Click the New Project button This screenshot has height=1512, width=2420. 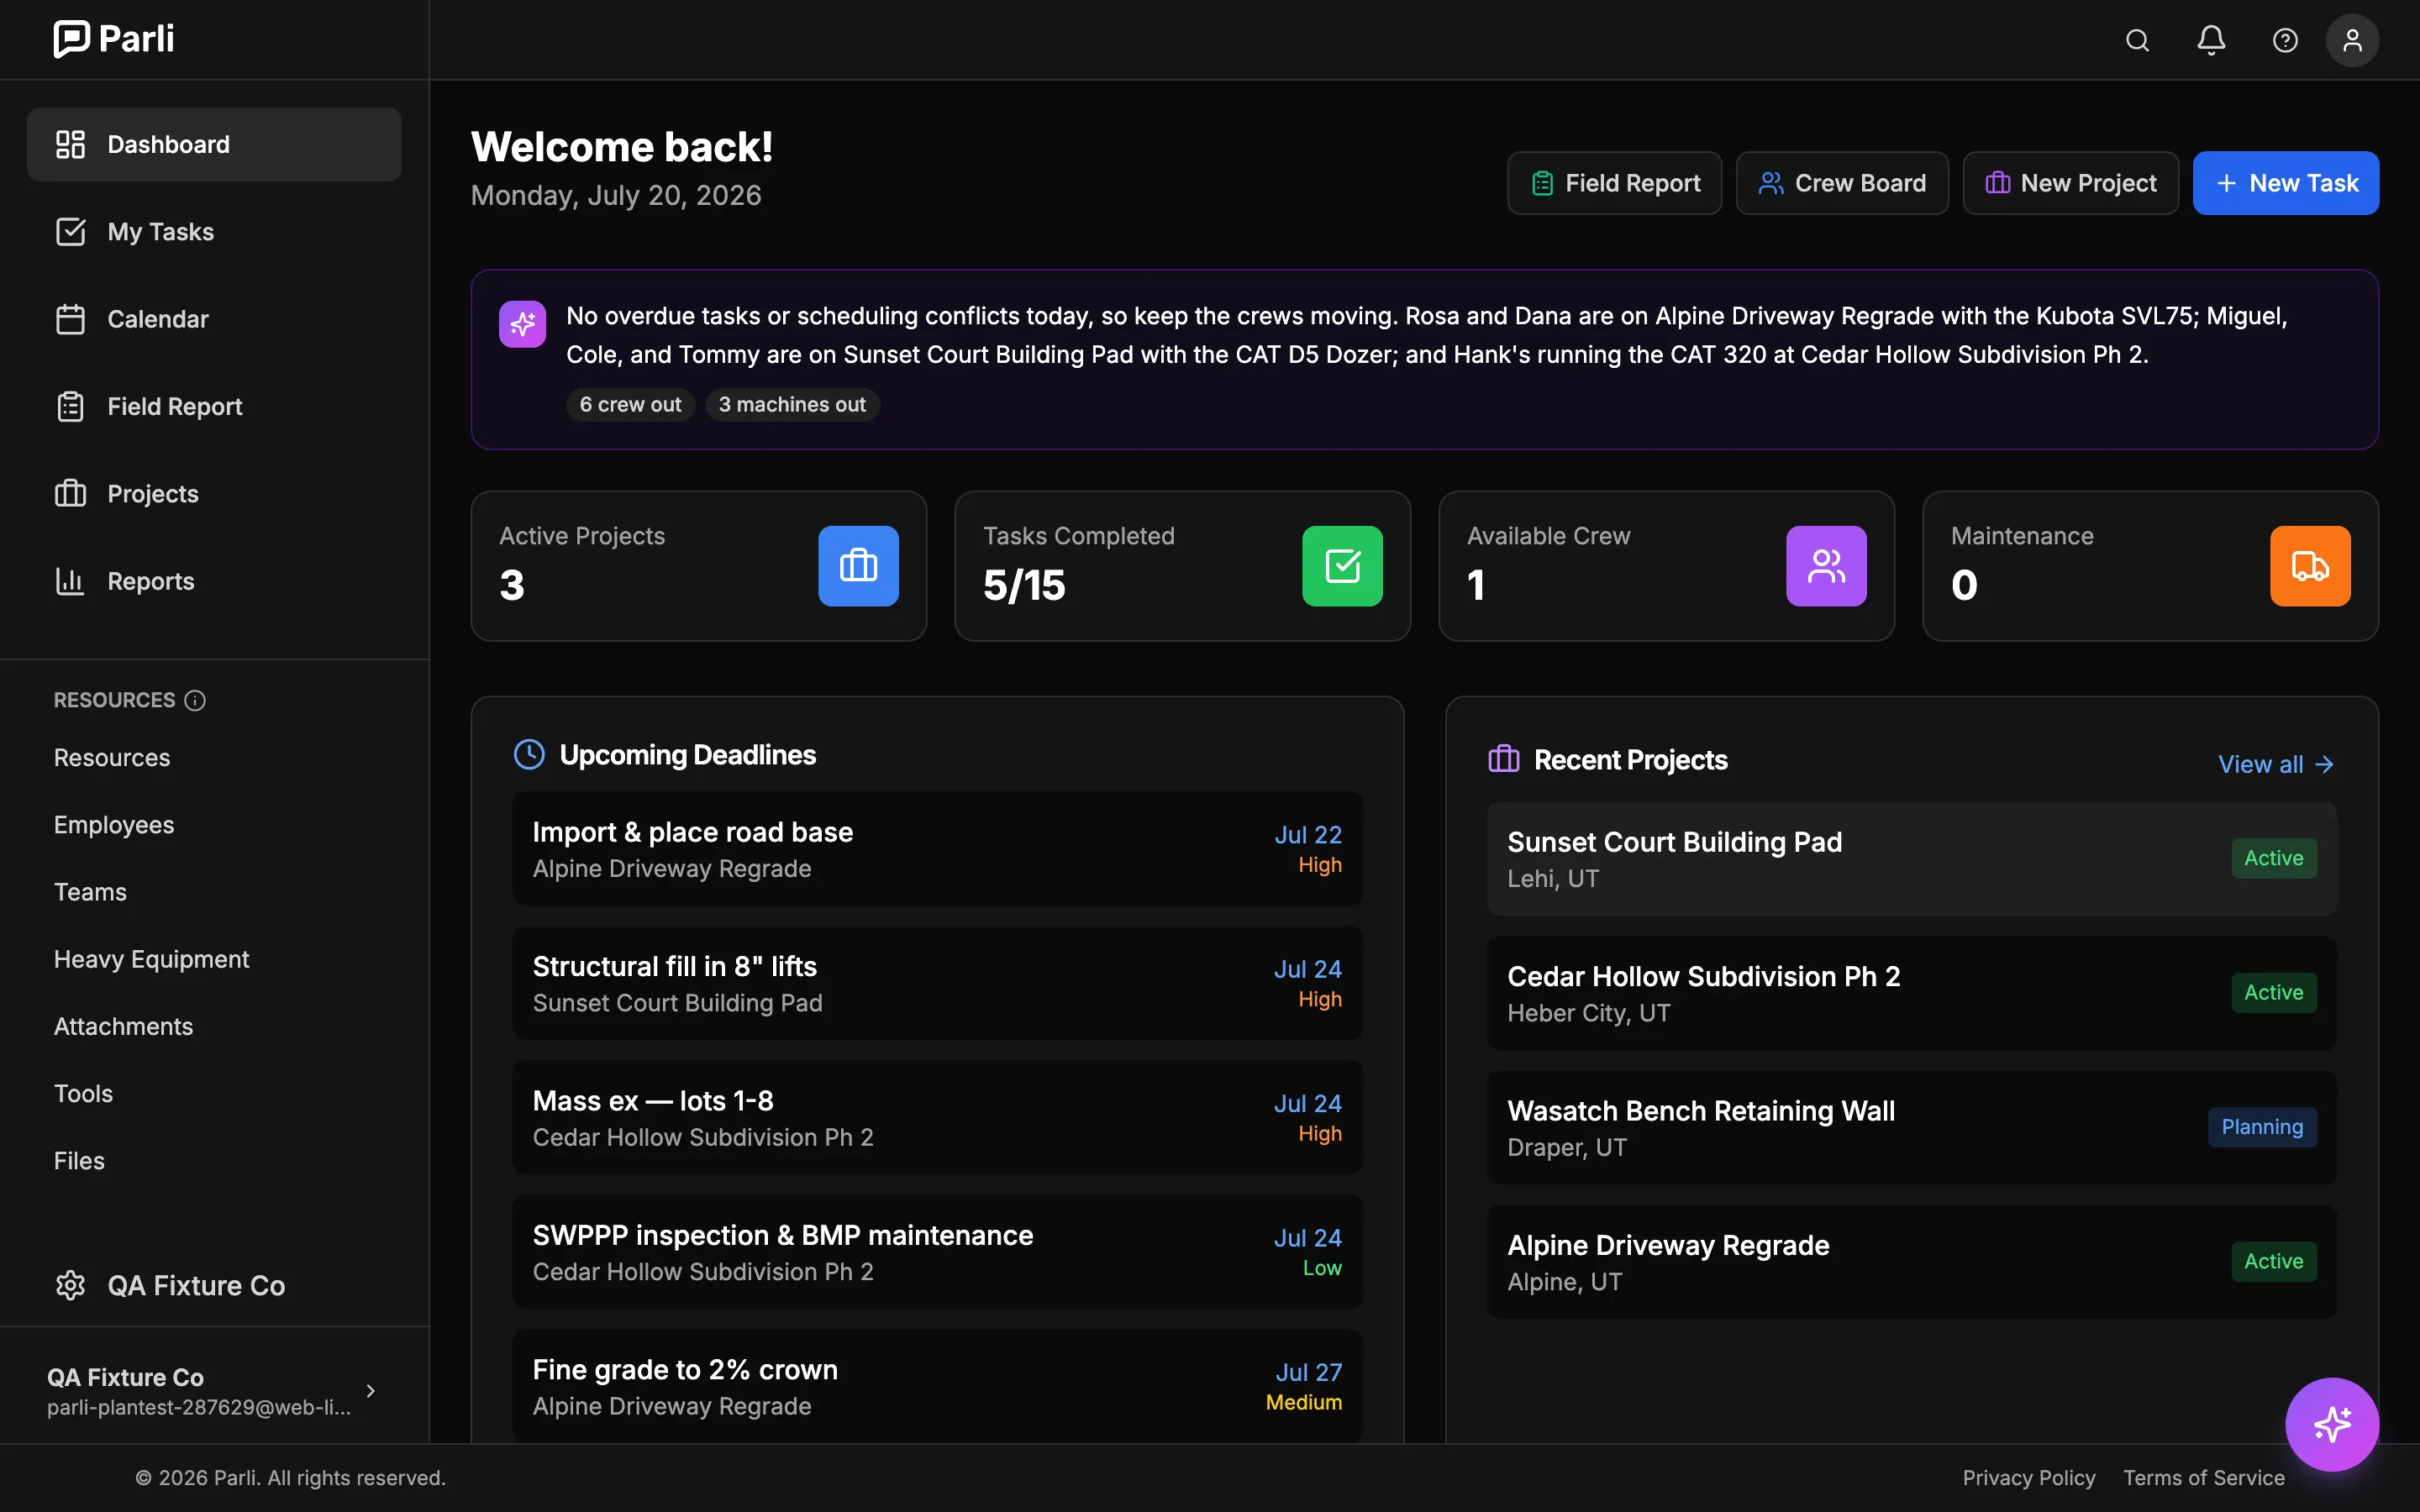(2070, 183)
